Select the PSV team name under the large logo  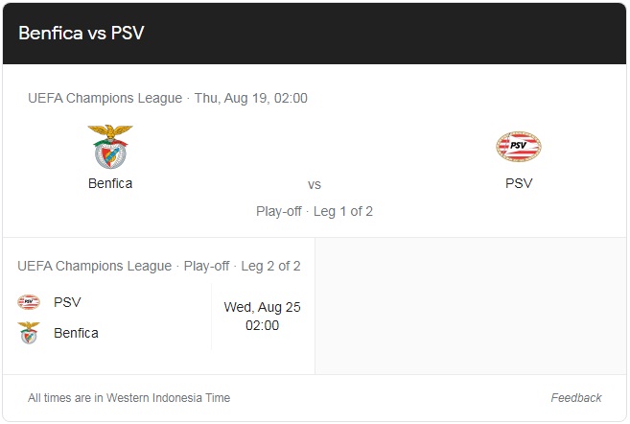(519, 183)
